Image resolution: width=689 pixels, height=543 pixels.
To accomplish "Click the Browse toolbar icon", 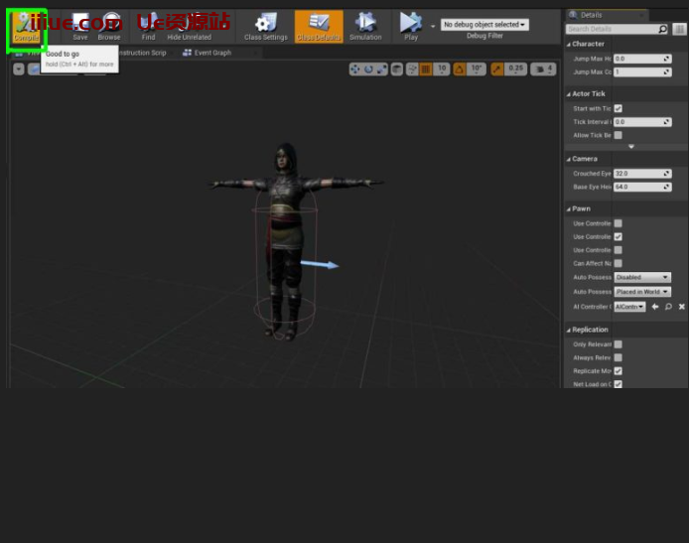I will [x=109, y=26].
